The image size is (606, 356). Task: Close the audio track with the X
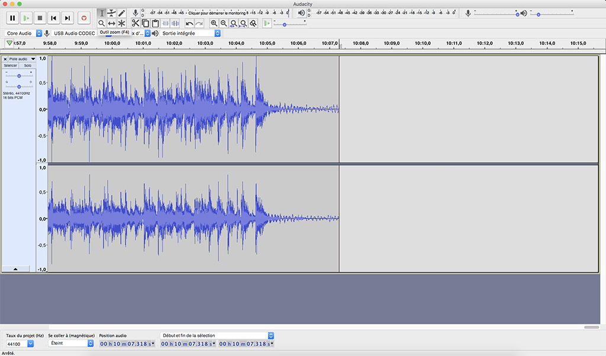(x=5, y=59)
